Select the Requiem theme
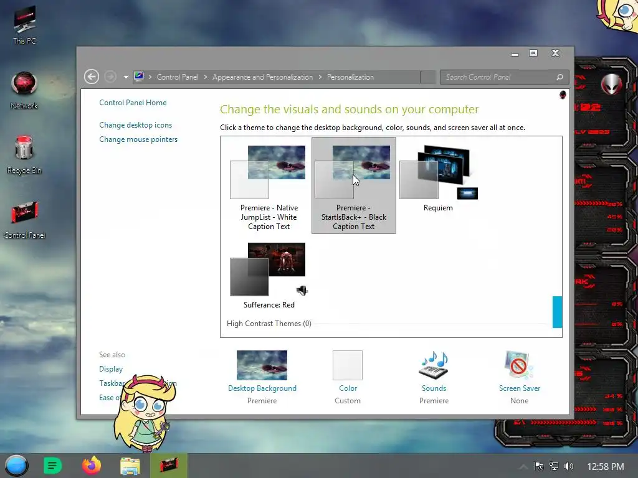 438,179
